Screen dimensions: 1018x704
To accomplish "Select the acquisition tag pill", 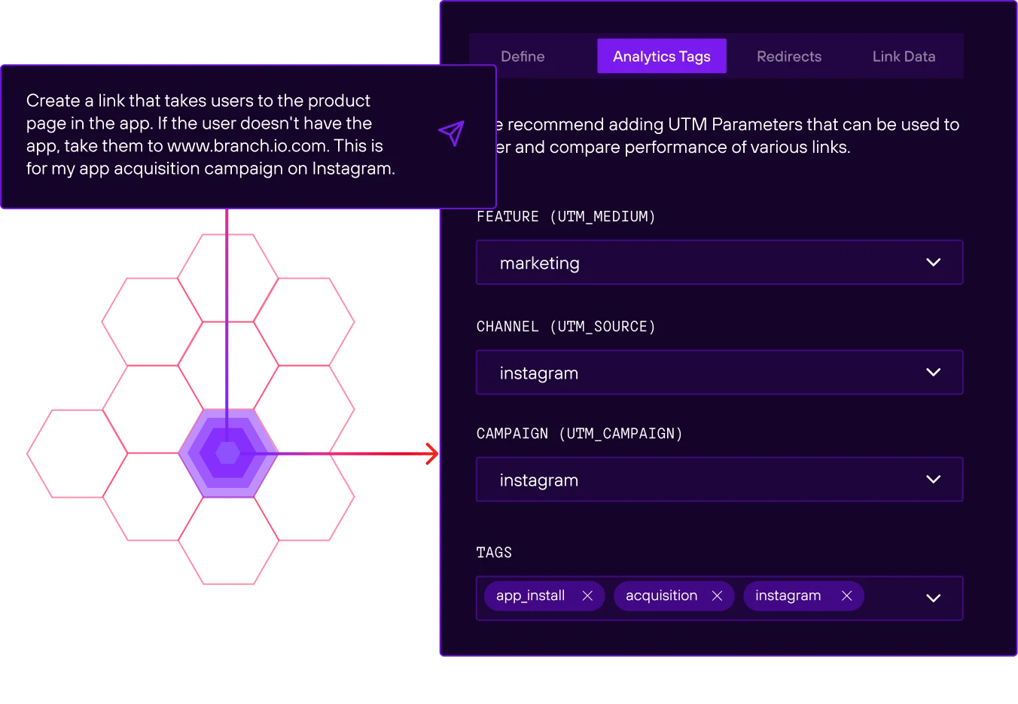I will coord(661,595).
